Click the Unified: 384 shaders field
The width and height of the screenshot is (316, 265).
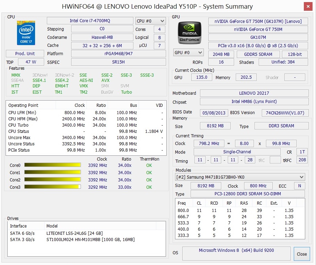(x=283, y=62)
